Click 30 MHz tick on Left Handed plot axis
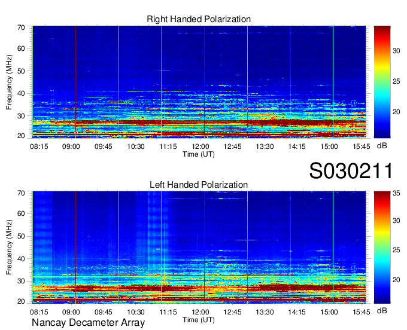Viewport: 407px width, 330px height. tap(21, 281)
